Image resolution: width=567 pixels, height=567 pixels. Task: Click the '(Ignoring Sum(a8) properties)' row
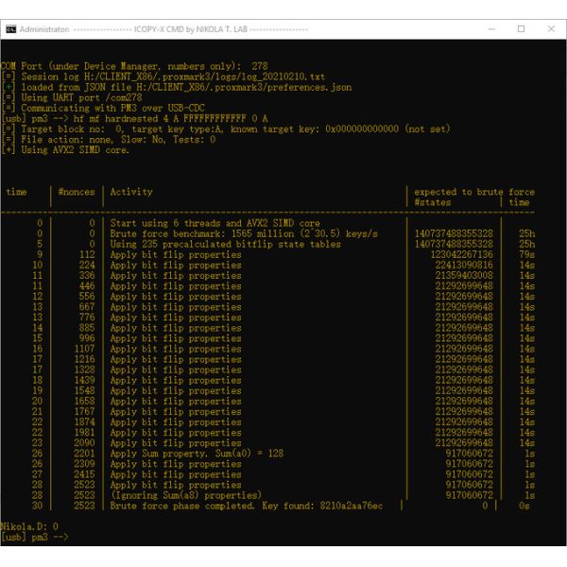185,495
